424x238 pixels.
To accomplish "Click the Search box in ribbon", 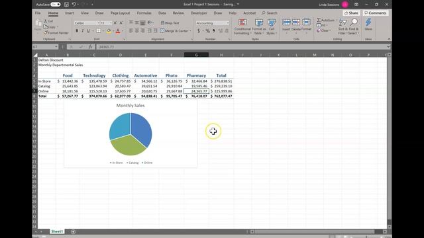I will (x=270, y=13).
